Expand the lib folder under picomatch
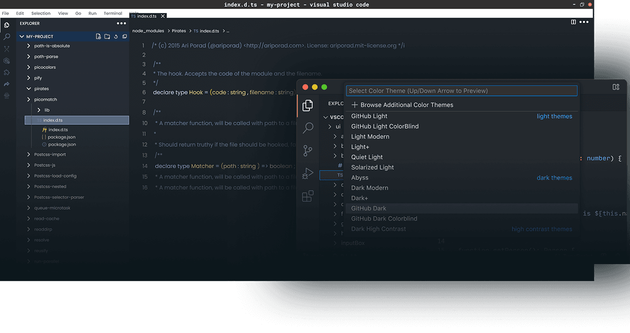The height and width of the screenshot is (333, 630). (39, 110)
